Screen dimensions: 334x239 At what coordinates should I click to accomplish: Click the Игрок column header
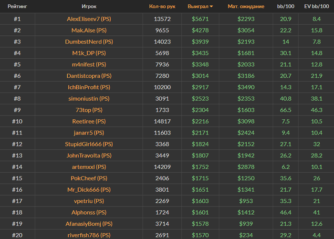click(89, 7)
